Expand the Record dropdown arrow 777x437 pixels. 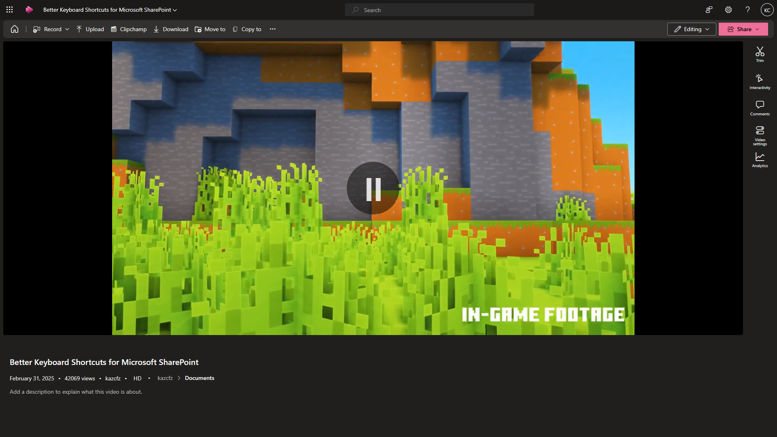point(67,29)
